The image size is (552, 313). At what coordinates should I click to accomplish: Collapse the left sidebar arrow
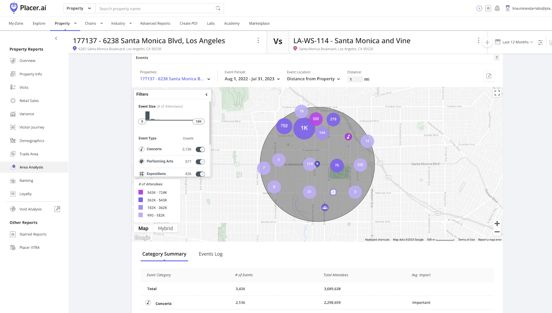pos(56,39)
